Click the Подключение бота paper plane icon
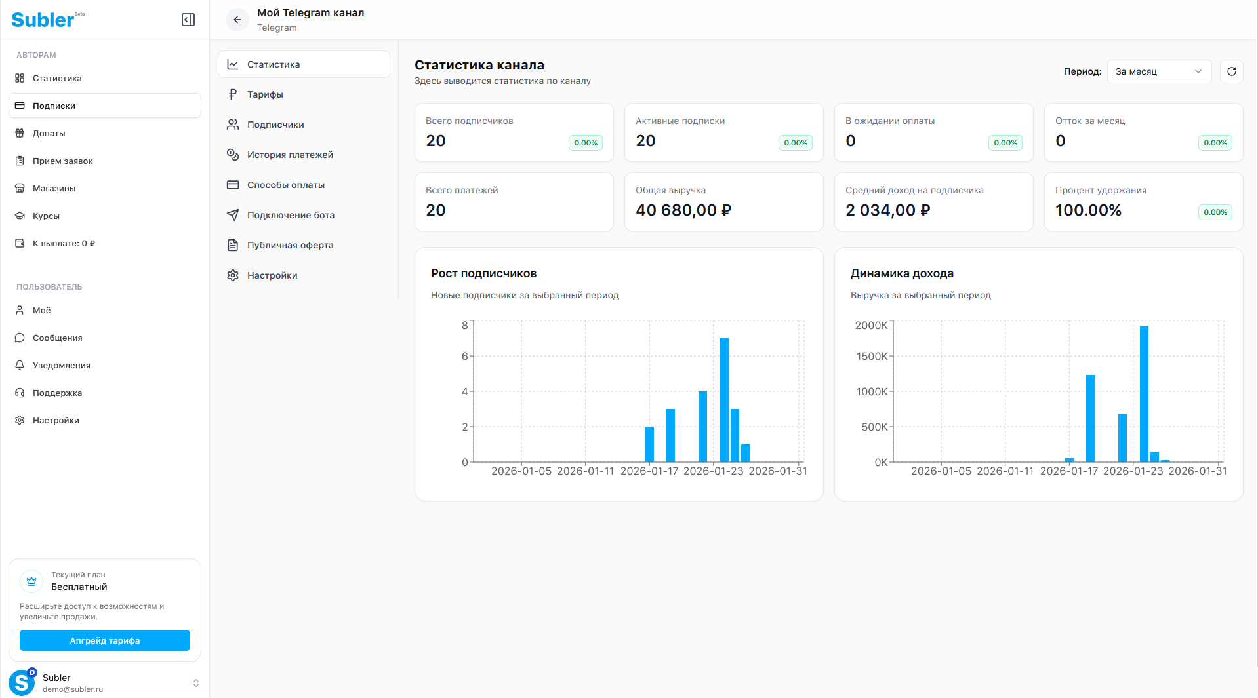This screenshot has height=698, width=1258. (x=233, y=215)
